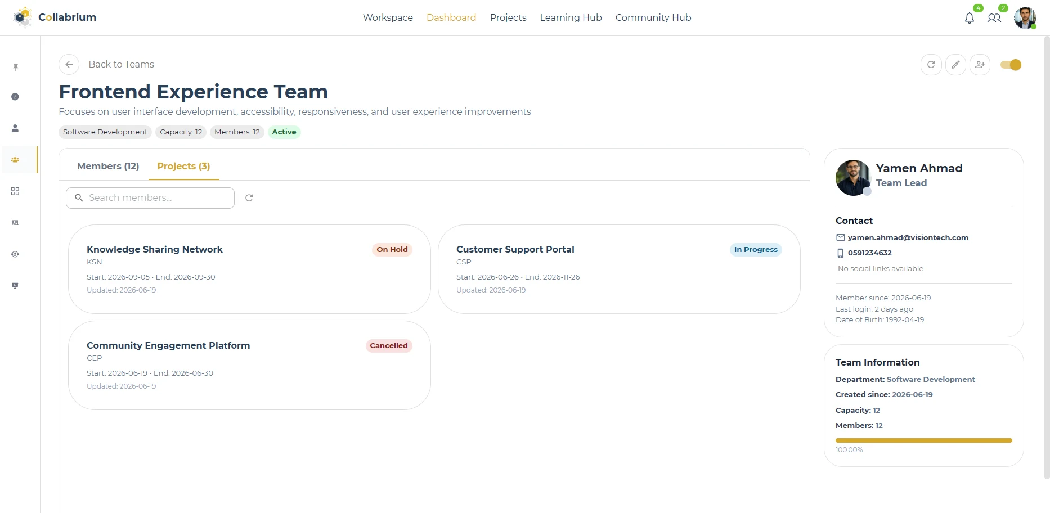Screen dimensions: 1050x513
Task: Click the KSN project code
Action: 95,262
